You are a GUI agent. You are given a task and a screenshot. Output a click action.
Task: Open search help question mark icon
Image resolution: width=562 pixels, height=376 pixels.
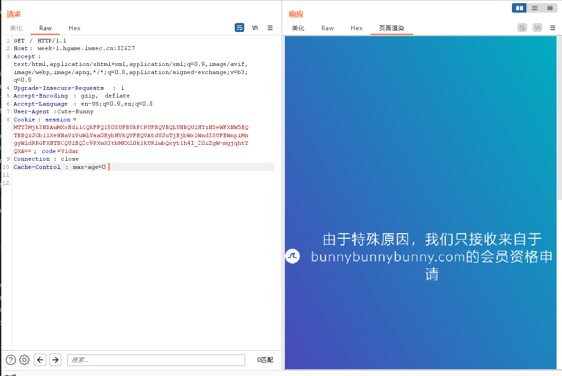(x=11, y=360)
